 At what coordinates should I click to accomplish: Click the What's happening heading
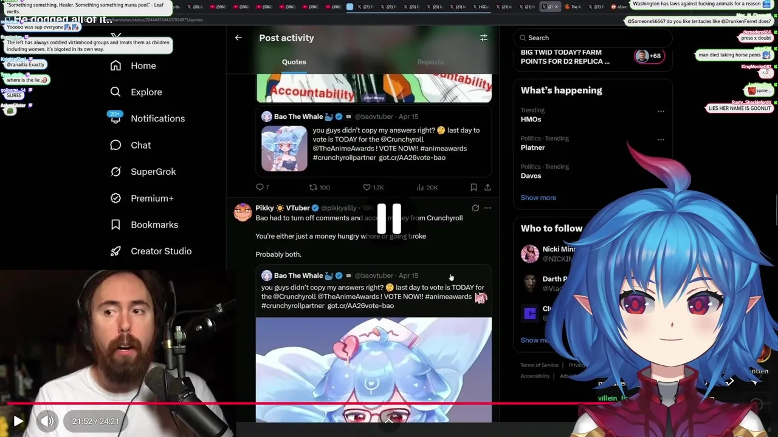click(561, 90)
